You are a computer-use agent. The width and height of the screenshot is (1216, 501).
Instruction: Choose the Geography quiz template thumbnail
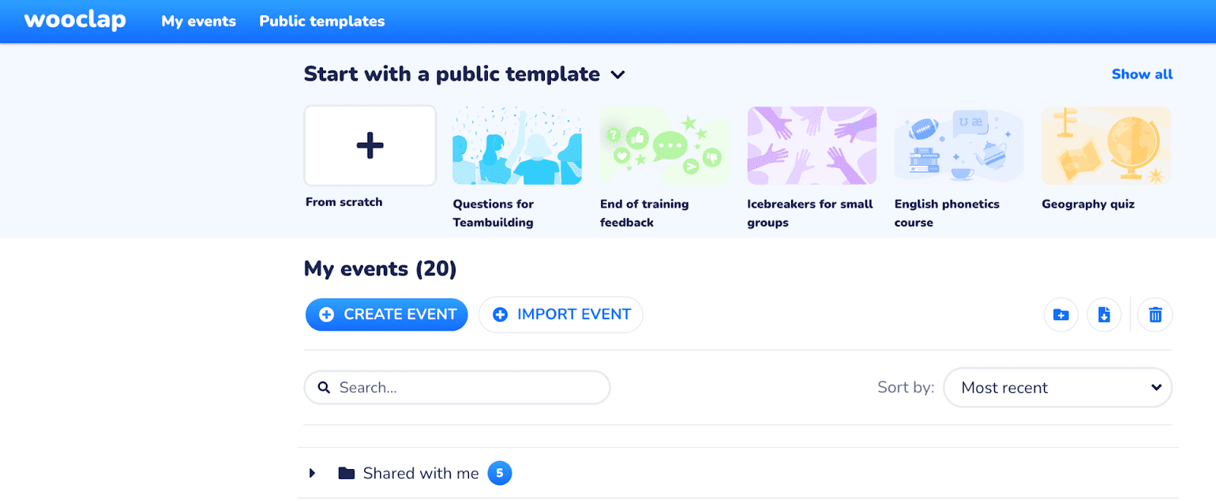coord(1106,146)
